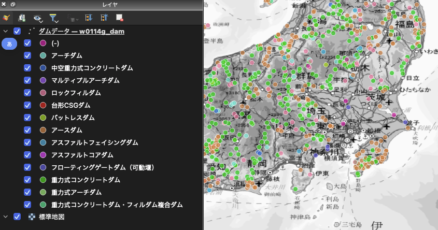
Task: Collapse the 標準地図 layer chevron
Action: (5, 217)
